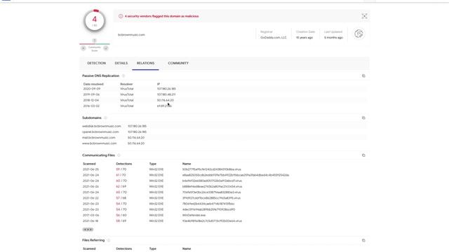
Task: Upvote the community score with the check icon
Action: tap(106, 48)
